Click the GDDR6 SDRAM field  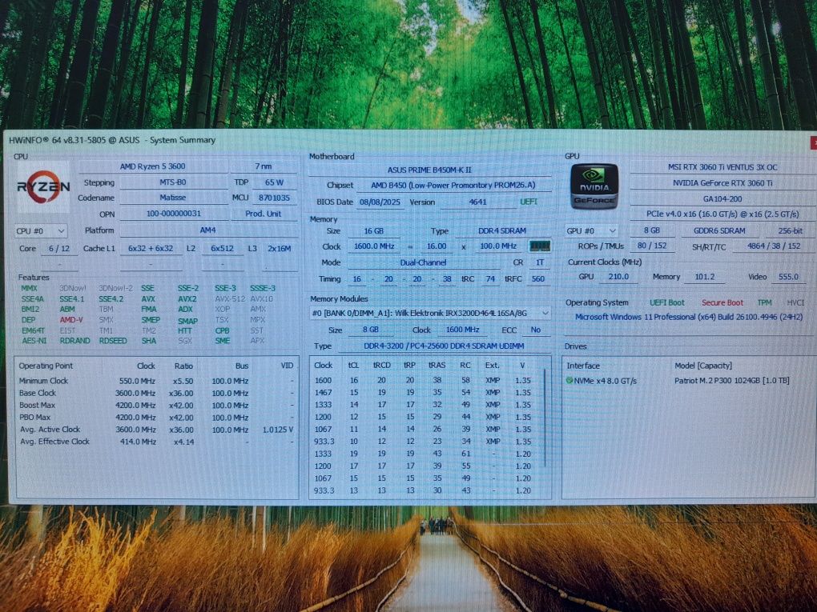(719, 230)
